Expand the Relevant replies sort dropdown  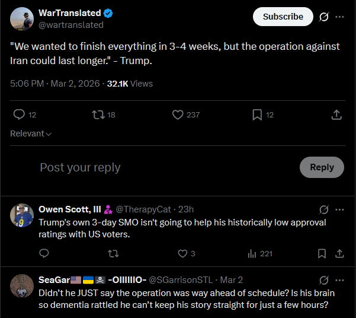pos(31,133)
